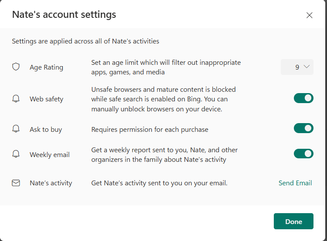Click the bell icon next to Weekly email

(16, 154)
